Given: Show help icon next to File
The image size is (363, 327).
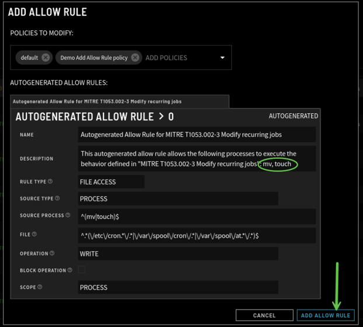Looking at the screenshot, I should pos(34,234).
